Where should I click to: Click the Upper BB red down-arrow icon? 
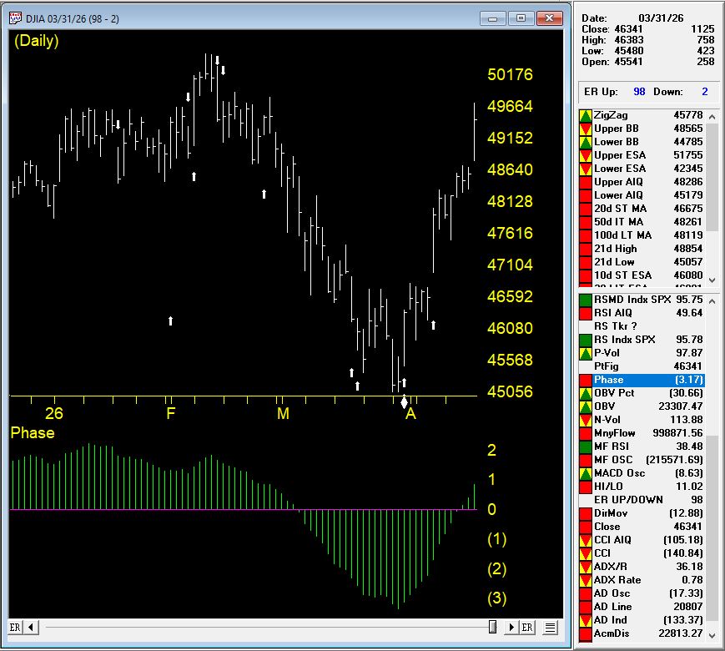point(586,129)
